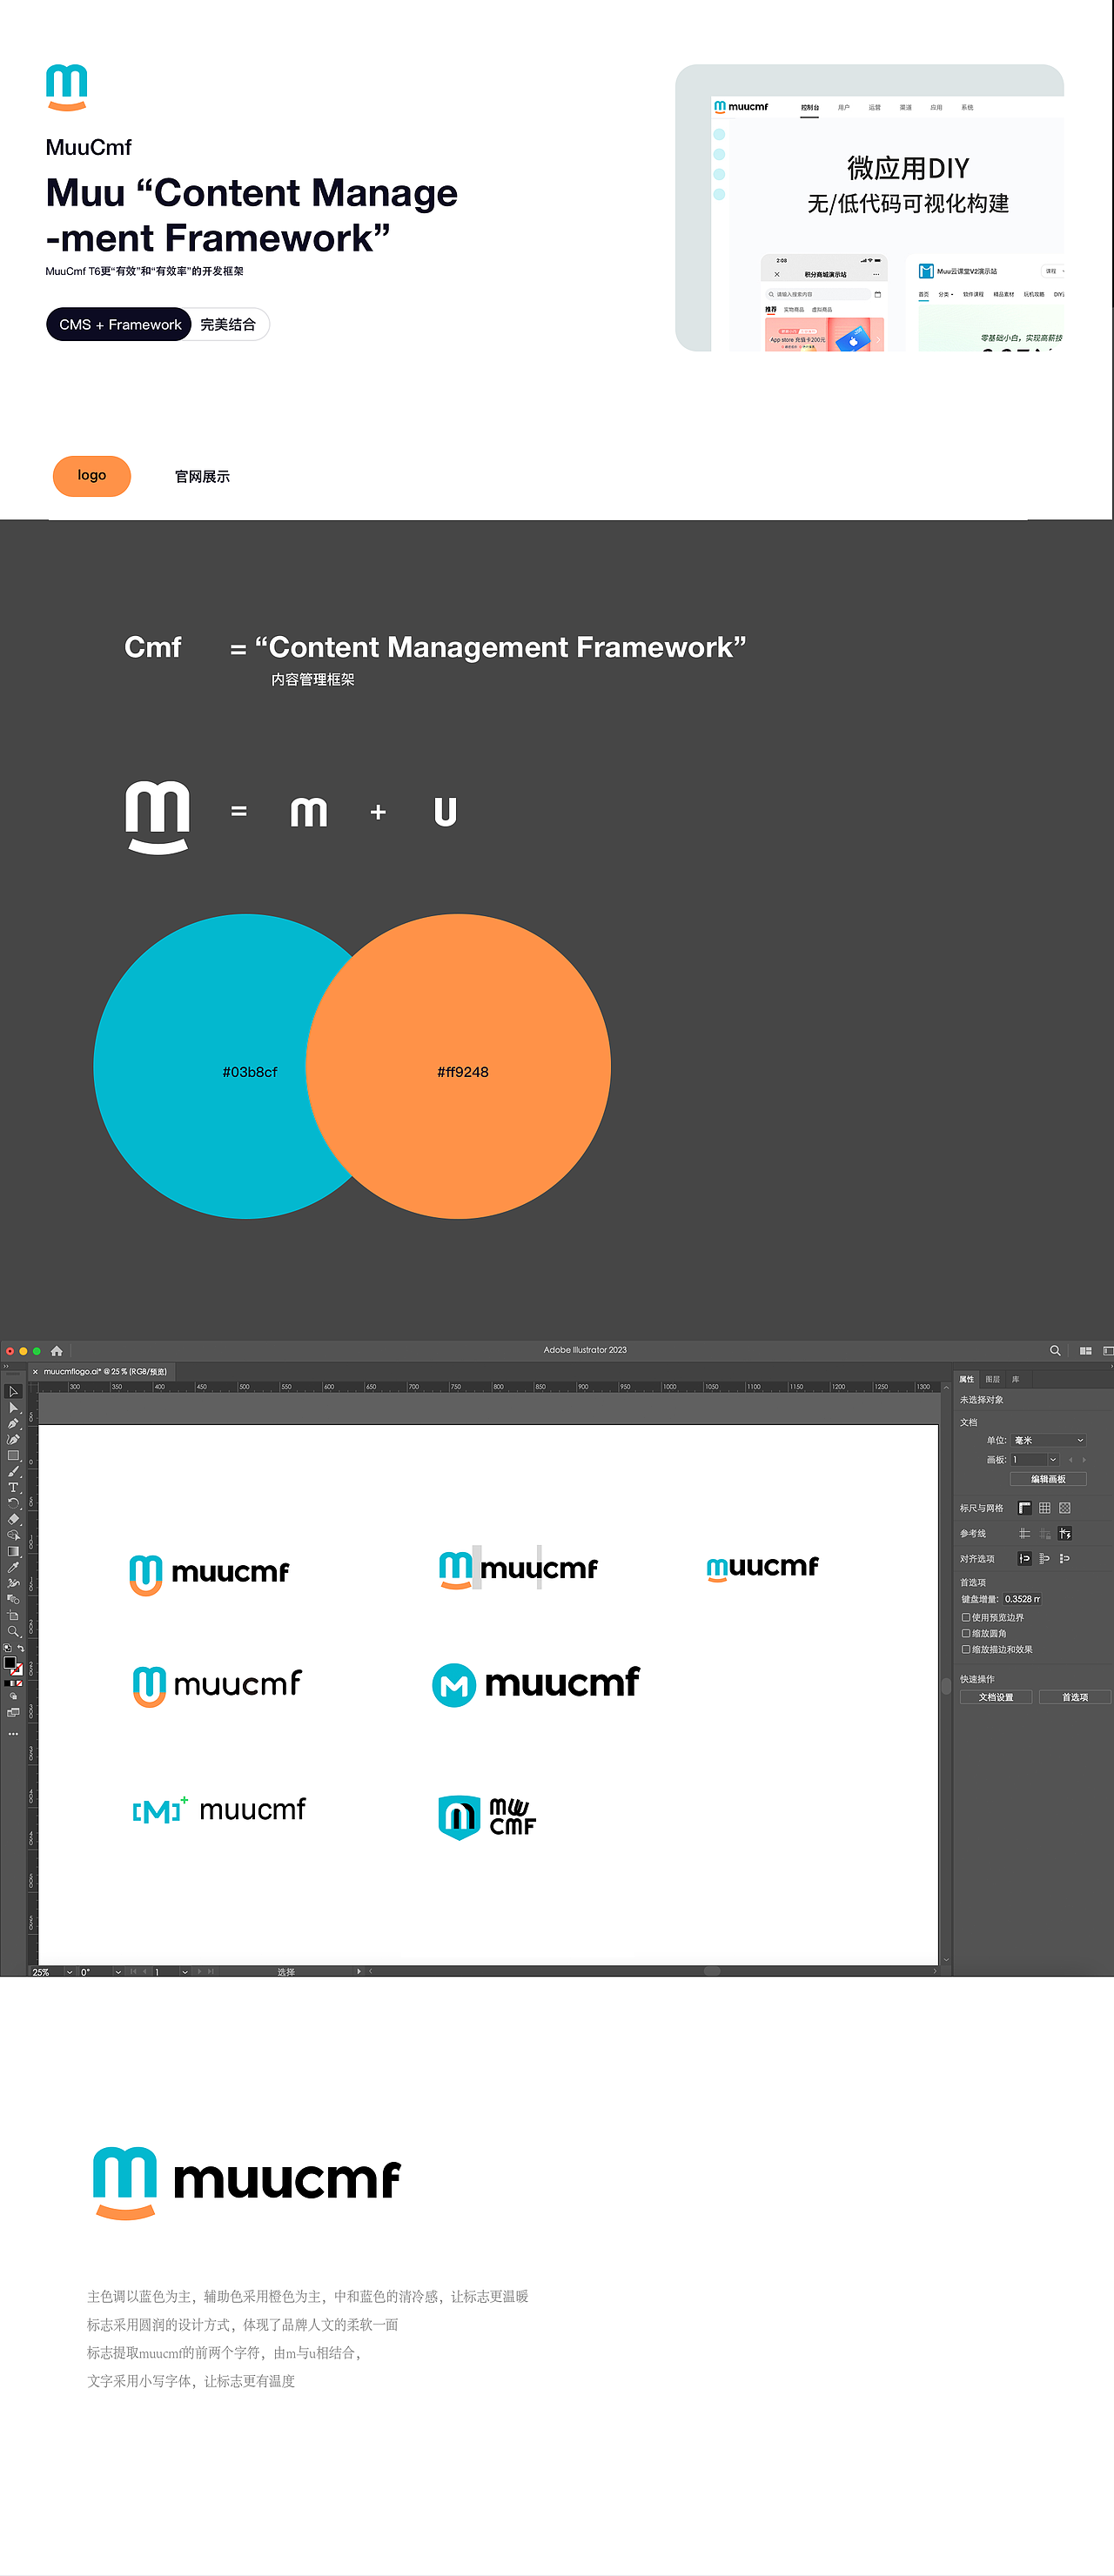The width and height of the screenshot is (1114, 2576).
Task: Toggle rulers icon in 标尺与网格
Action: point(1025,1508)
